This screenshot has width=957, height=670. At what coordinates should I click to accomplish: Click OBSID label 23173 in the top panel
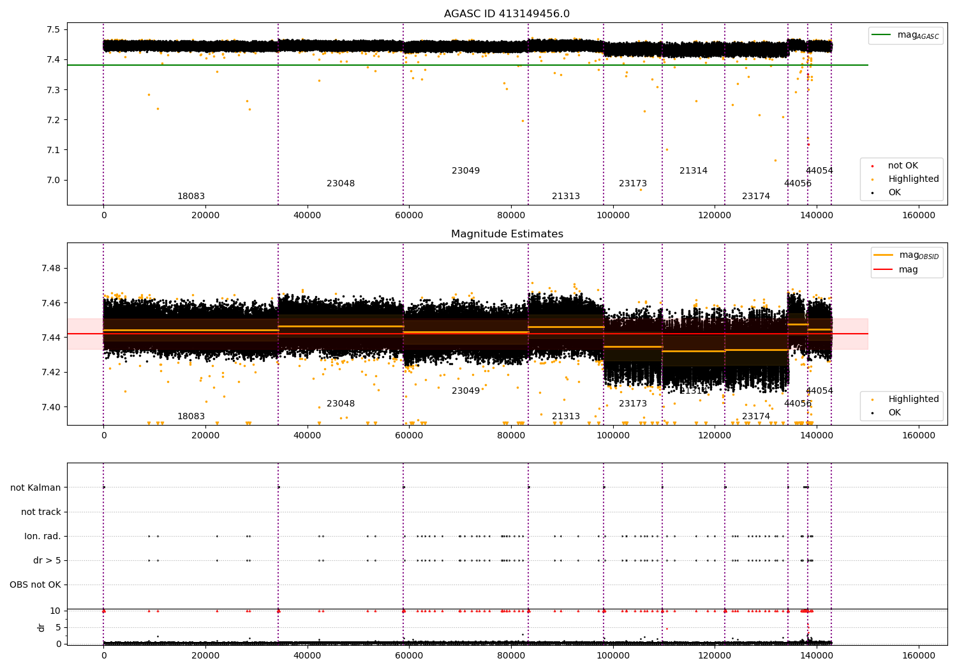click(633, 184)
